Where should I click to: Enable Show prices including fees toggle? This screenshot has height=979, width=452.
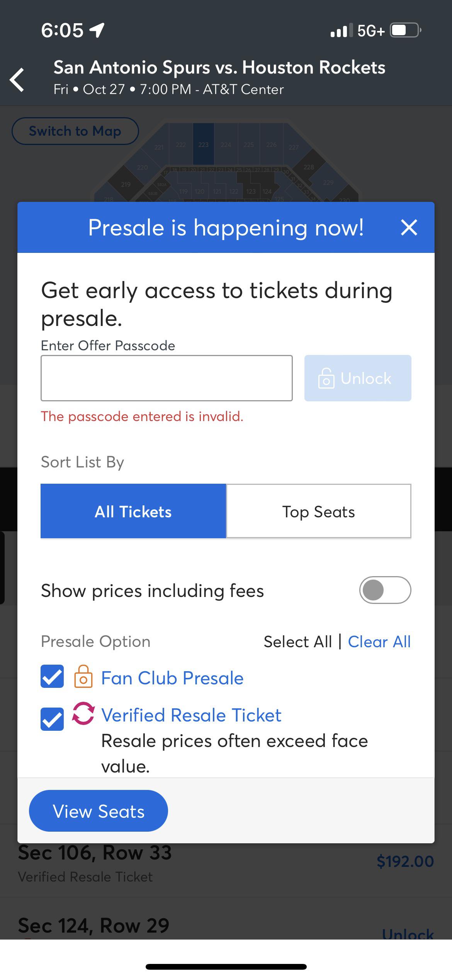pyautogui.click(x=385, y=590)
